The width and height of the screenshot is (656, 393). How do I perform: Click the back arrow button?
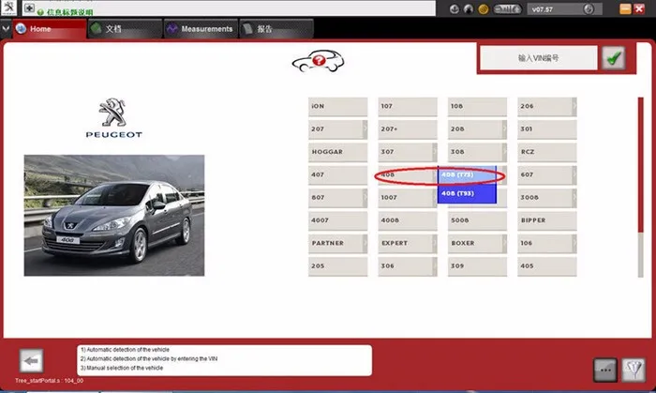tap(31, 361)
